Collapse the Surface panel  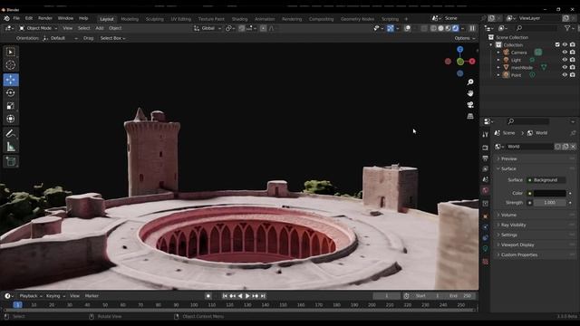(534, 168)
